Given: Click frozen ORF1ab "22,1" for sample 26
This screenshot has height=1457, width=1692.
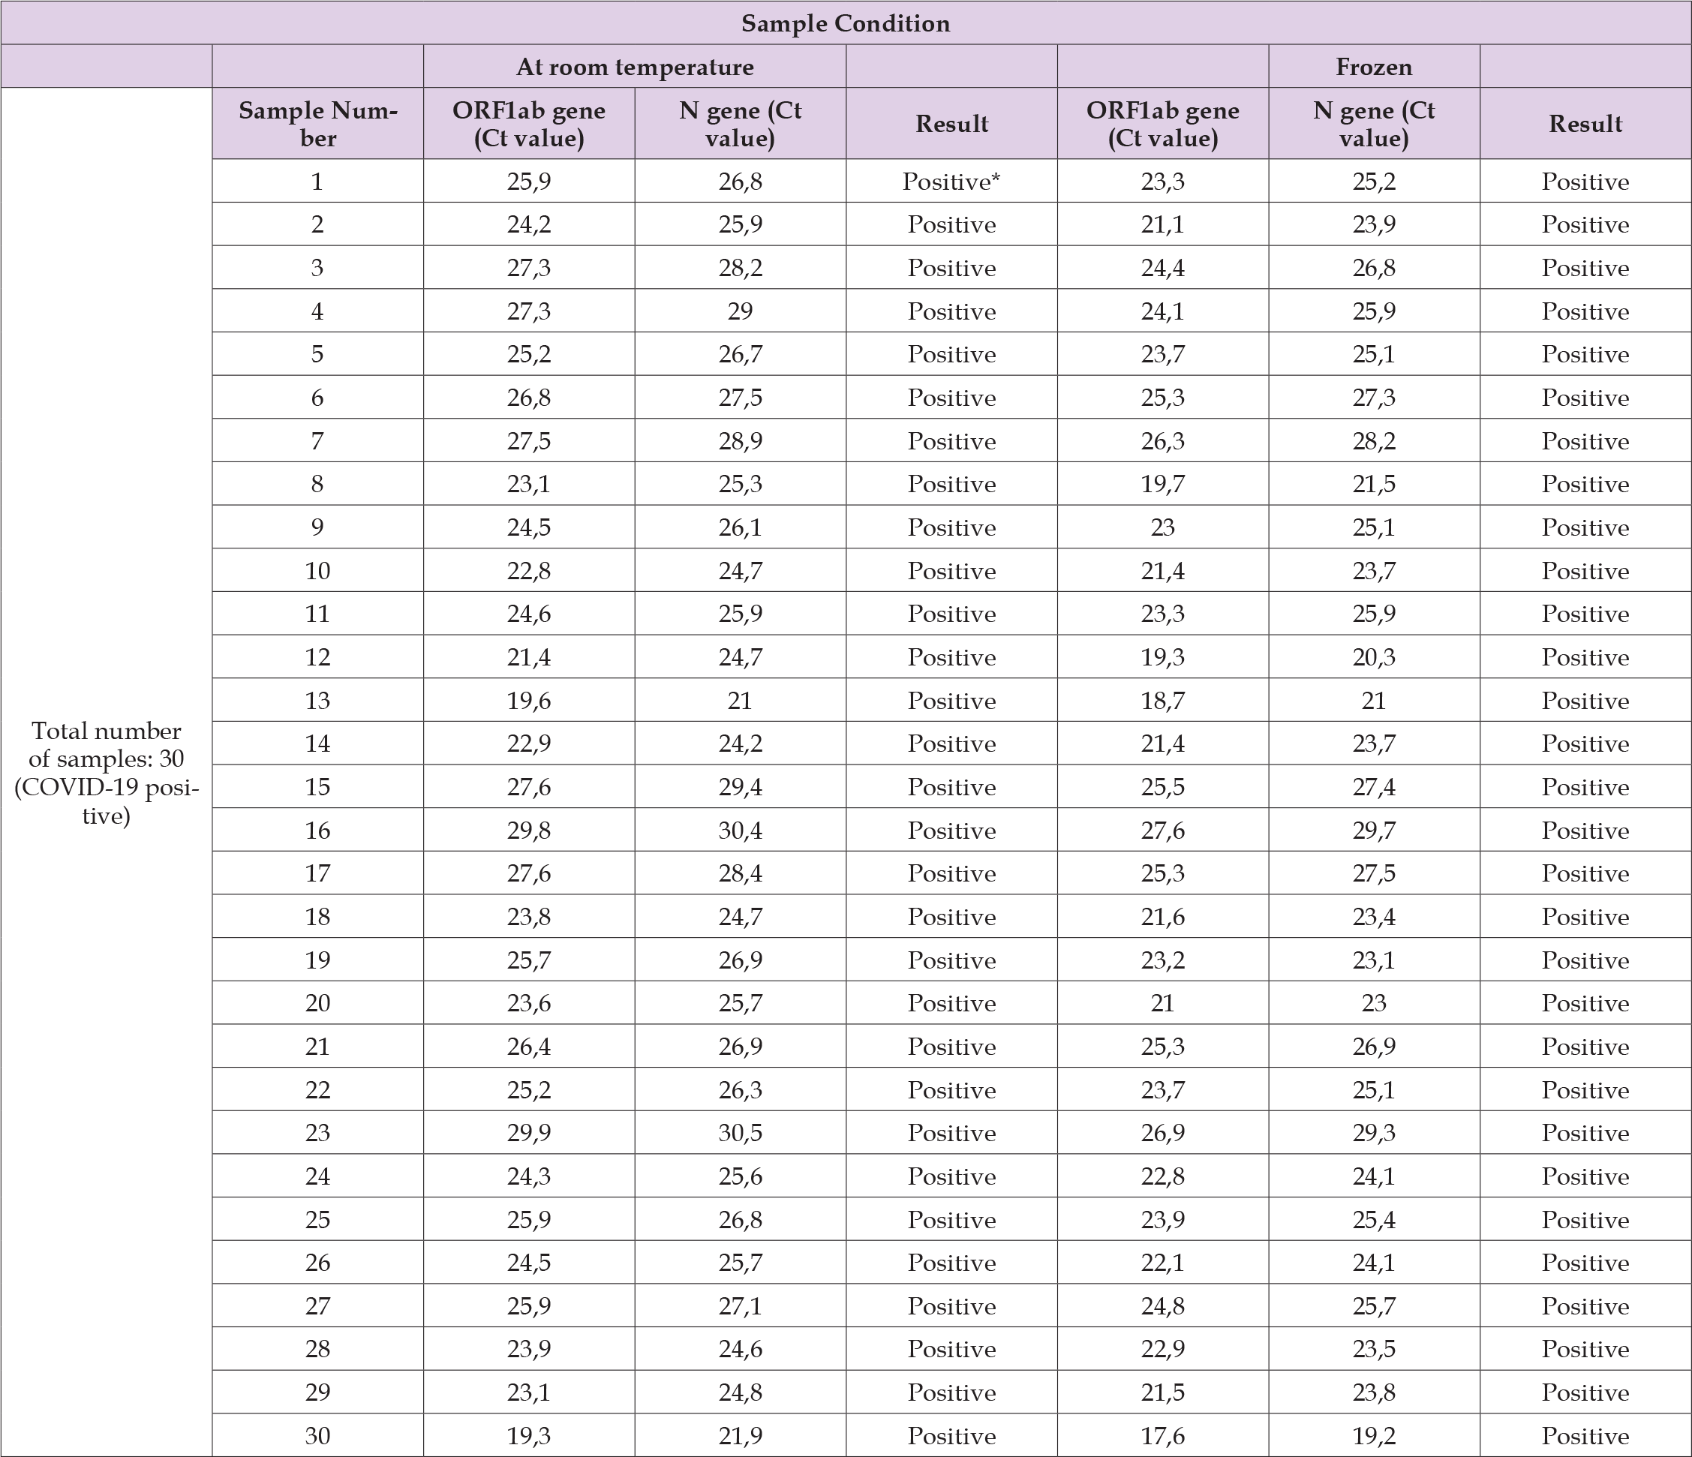Looking at the screenshot, I should 1163,1263.
